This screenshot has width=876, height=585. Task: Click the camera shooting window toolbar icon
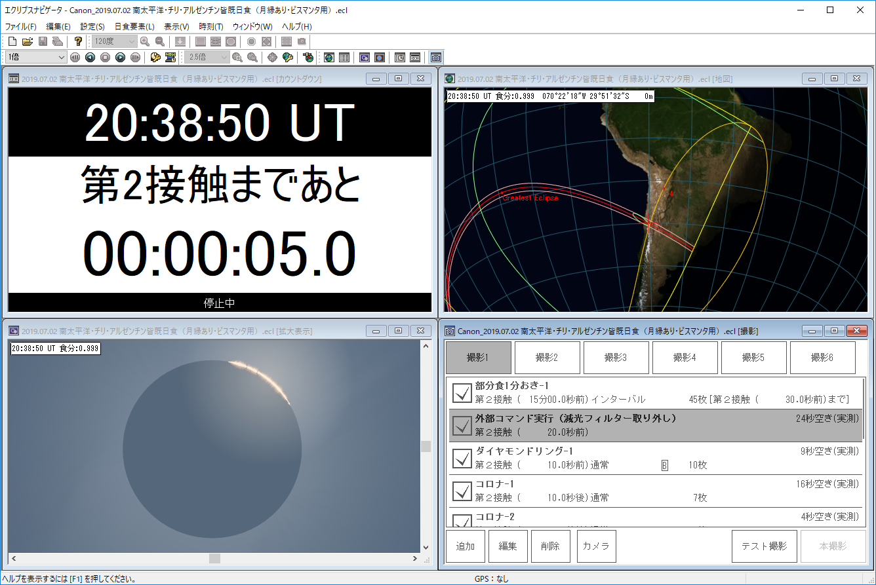(x=436, y=58)
